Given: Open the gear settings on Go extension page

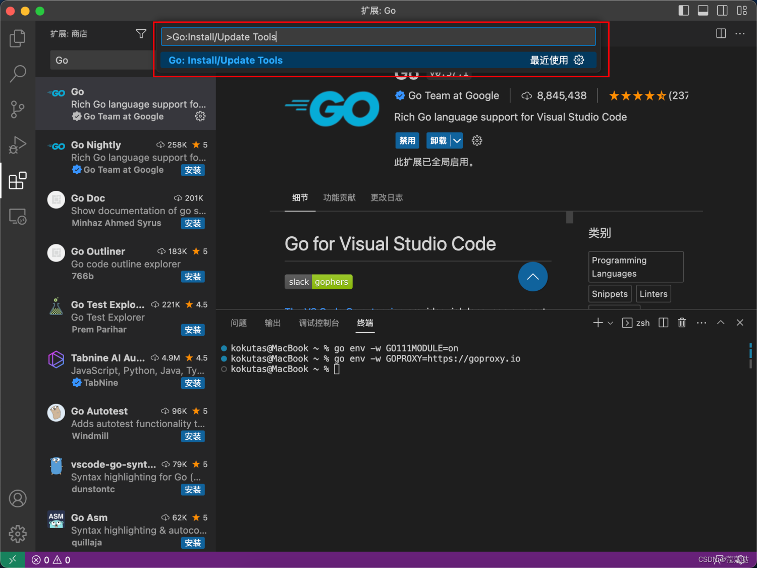Looking at the screenshot, I should (x=477, y=141).
